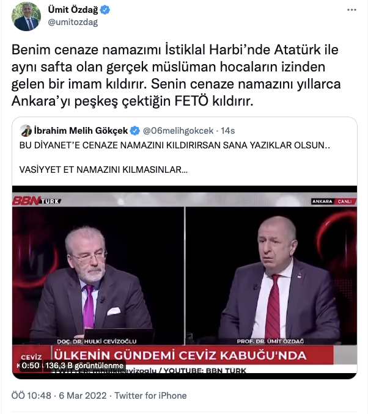Screen dimensions: 368x414
Task: Click the blue verified badge next to Ümit Özdağ
Action: [105, 10]
